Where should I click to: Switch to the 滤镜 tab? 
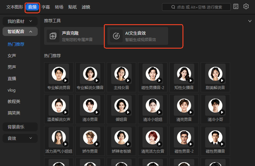coord(86,7)
